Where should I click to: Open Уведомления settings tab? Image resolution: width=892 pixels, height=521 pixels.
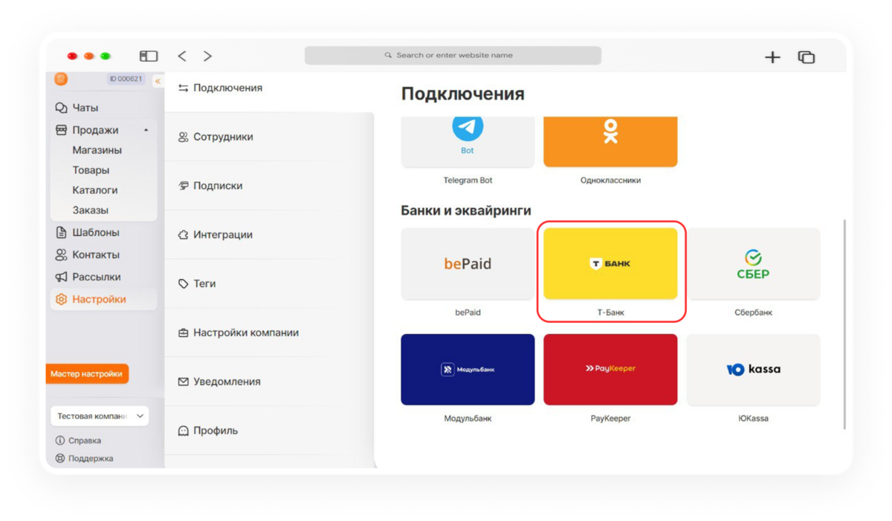269,381
